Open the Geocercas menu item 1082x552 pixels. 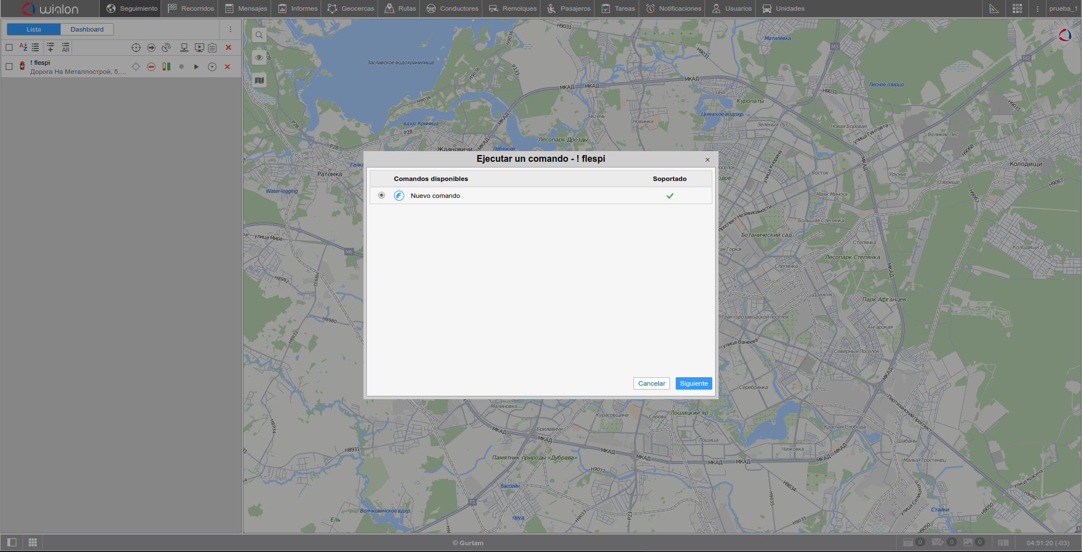pyautogui.click(x=351, y=8)
